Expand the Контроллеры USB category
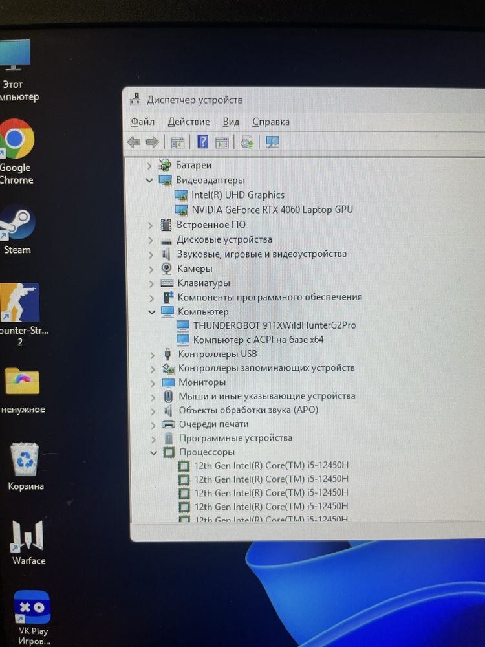485x647 pixels. (x=153, y=355)
